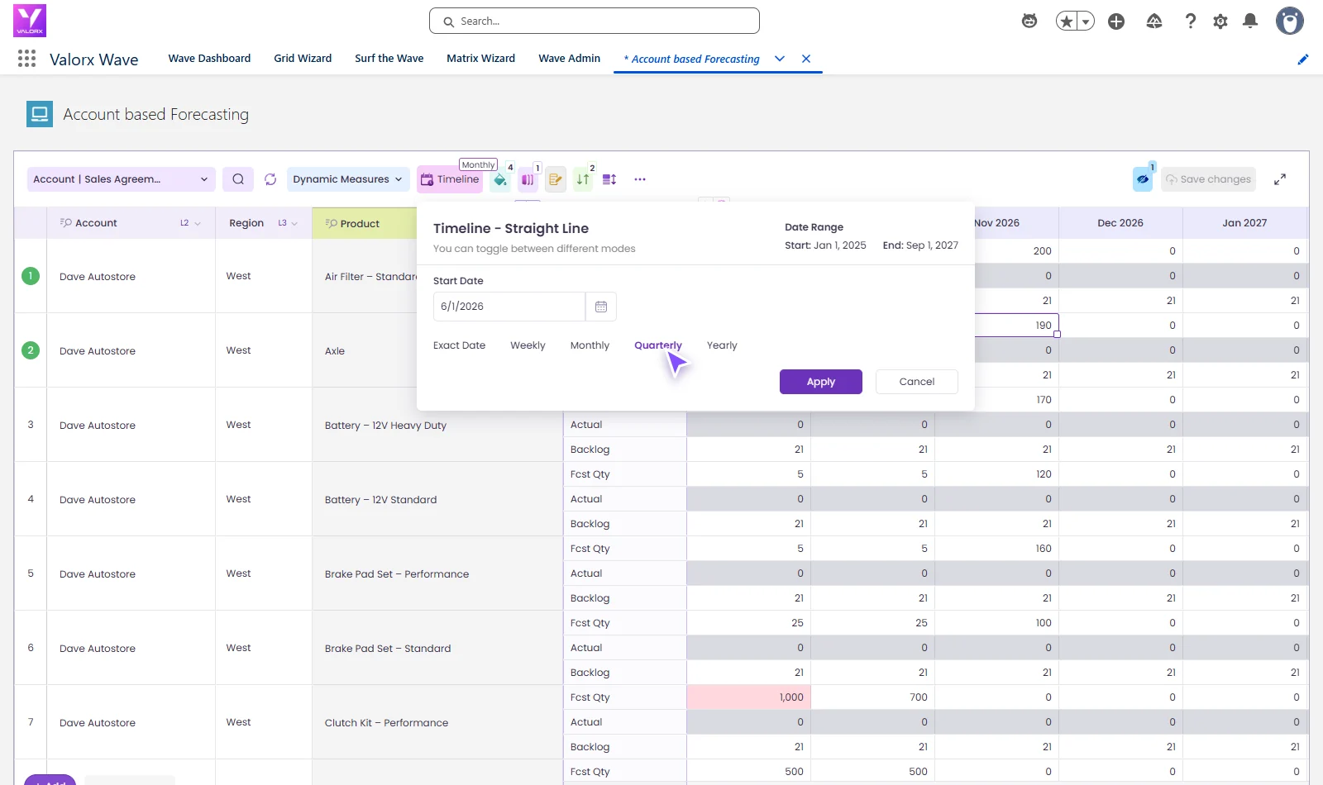Go to the Grid Wizard tab

[303, 59]
